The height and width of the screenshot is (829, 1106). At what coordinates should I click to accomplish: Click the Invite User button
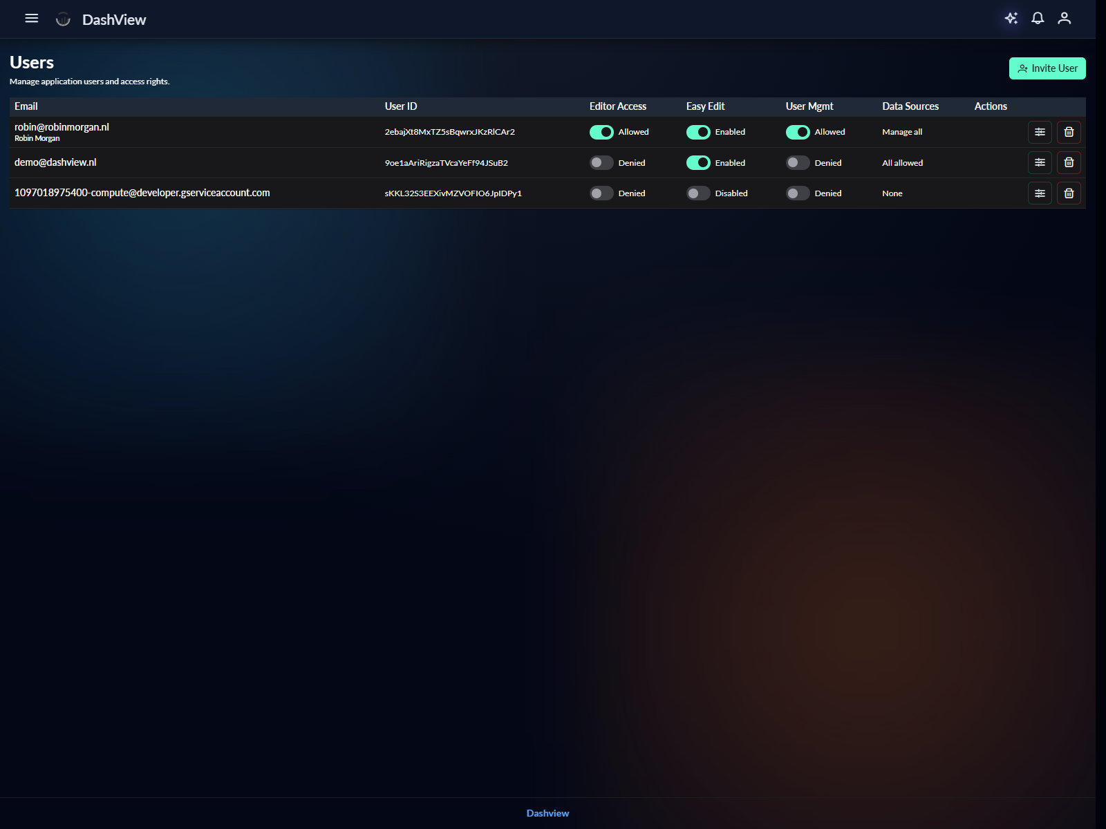point(1047,68)
